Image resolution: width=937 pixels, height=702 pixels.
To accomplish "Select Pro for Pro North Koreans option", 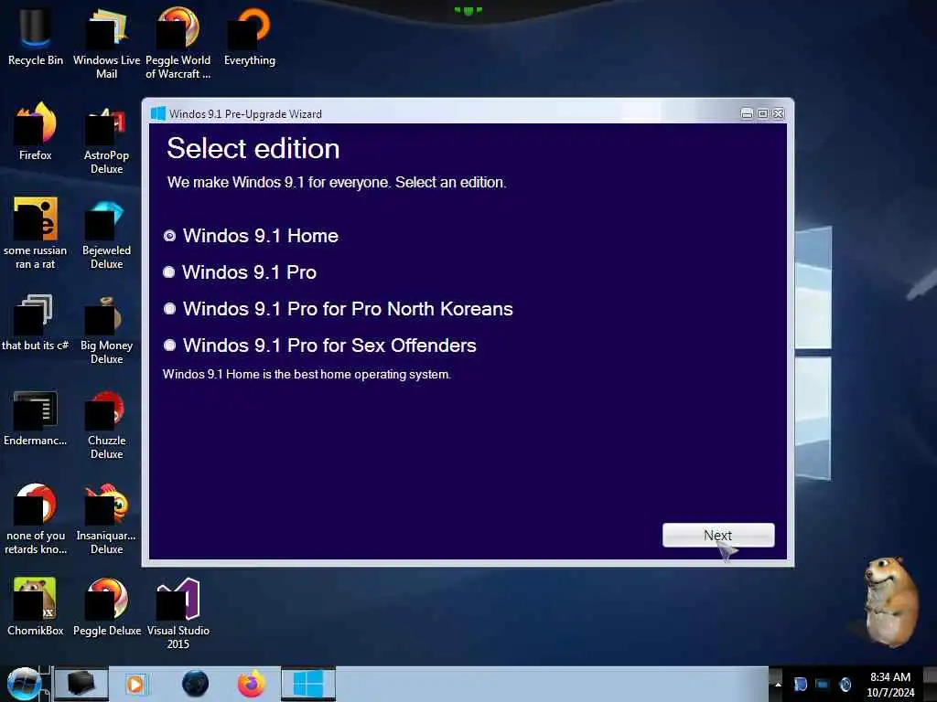I will pos(169,309).
